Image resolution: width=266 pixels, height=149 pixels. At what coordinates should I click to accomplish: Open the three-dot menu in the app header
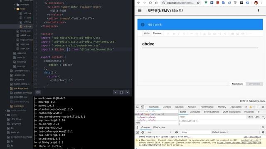[259, 11]
